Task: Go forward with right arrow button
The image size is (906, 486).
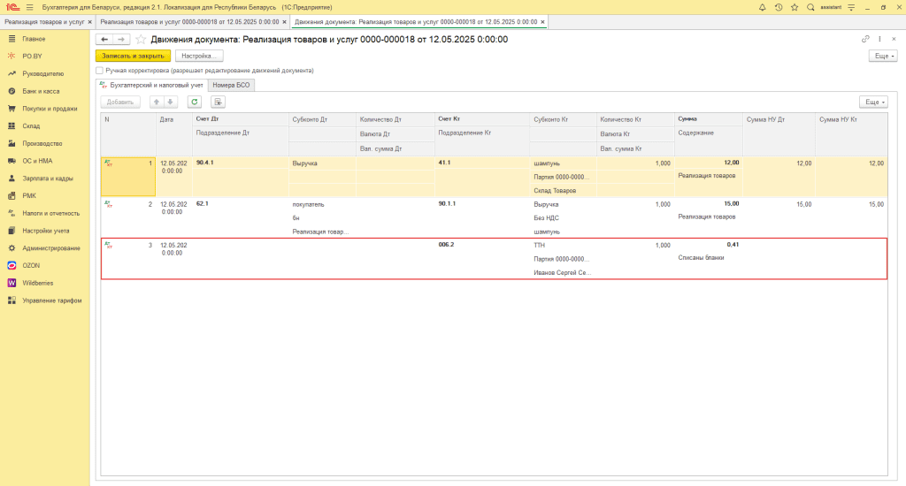Action: point(120,39)
